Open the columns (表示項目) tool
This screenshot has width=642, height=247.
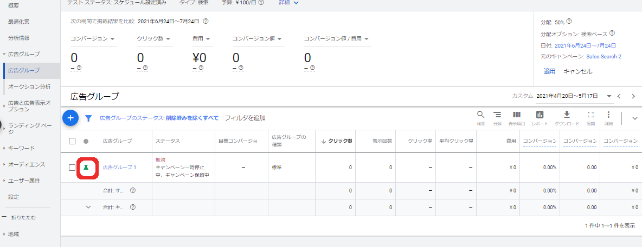517,115
